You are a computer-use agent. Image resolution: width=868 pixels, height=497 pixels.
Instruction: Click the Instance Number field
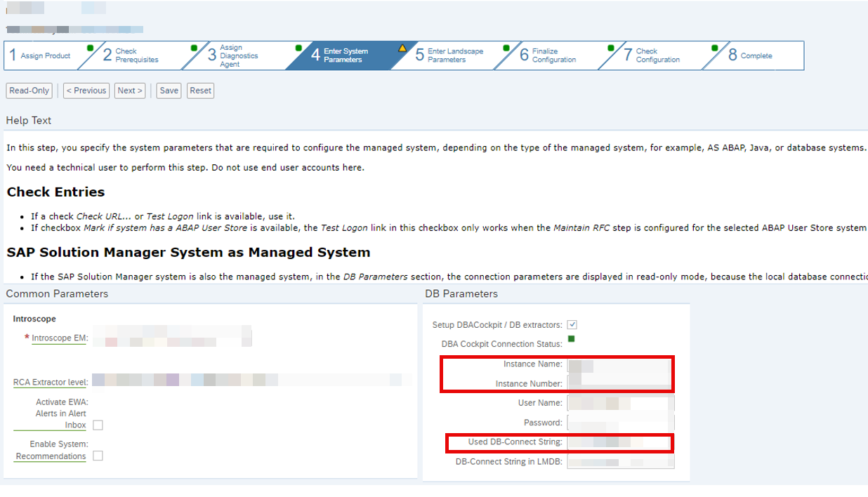(619, 383)
